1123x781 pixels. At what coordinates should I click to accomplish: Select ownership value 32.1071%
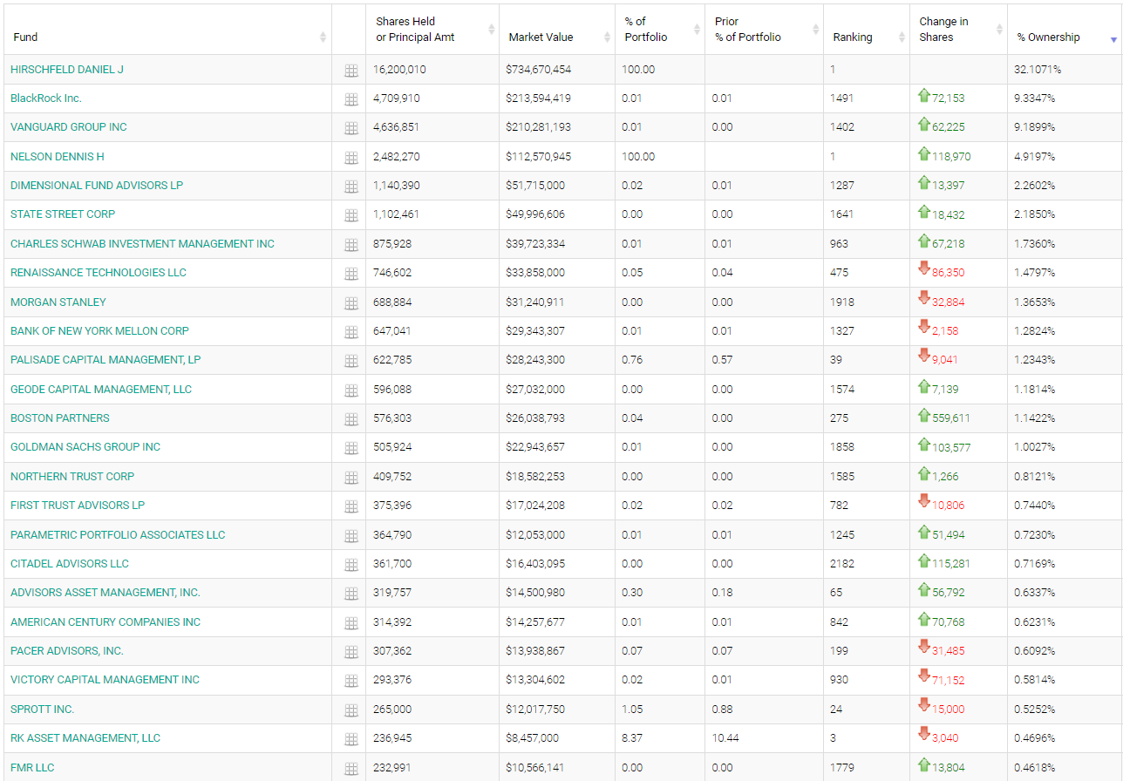pyautogui.click(x=1038, y=69)
